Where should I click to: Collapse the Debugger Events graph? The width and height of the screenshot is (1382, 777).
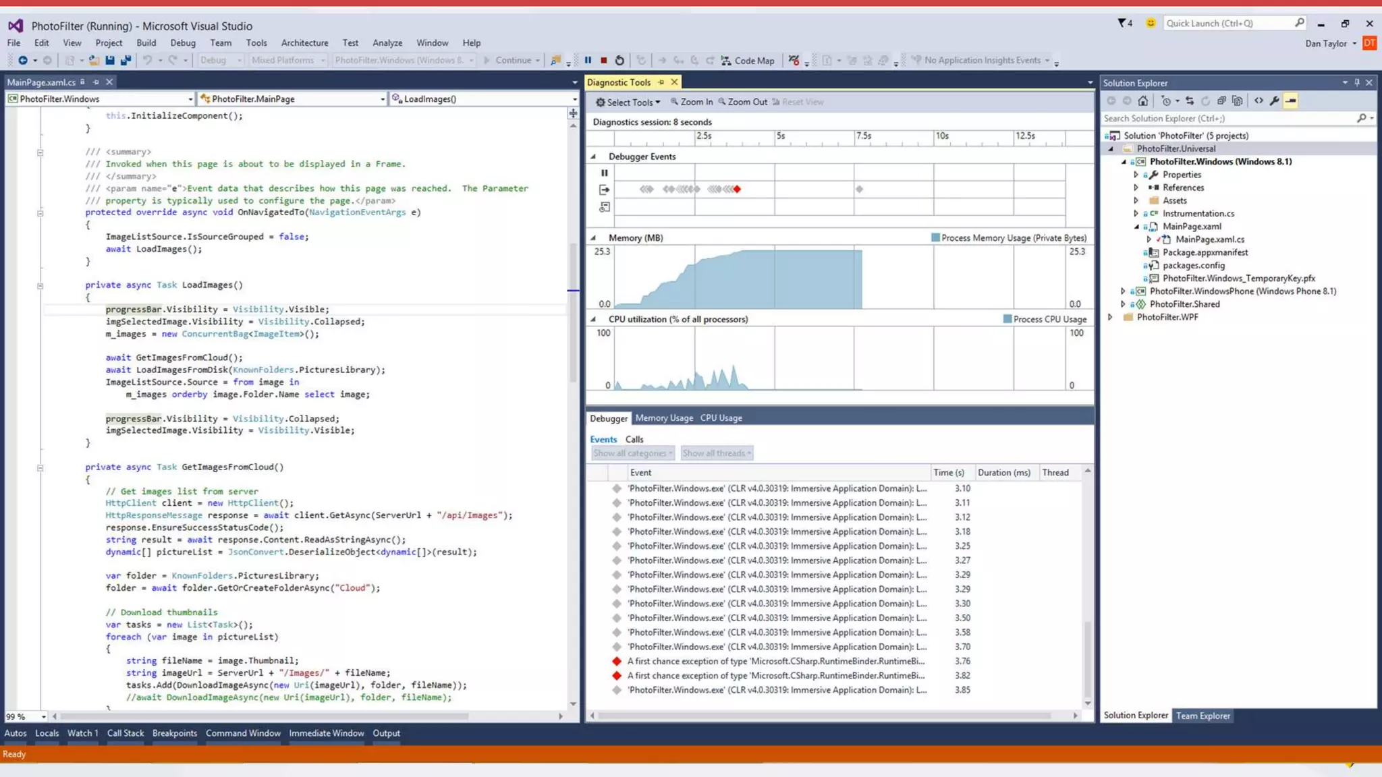pyautogui.click(x=593, y=156)
